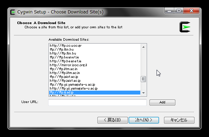Minimize the Cygwin Setup window

point(169,11)
